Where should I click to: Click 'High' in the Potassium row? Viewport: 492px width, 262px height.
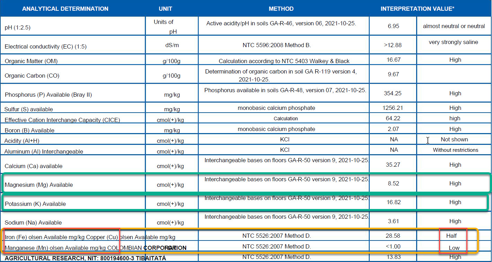[455, 202]
